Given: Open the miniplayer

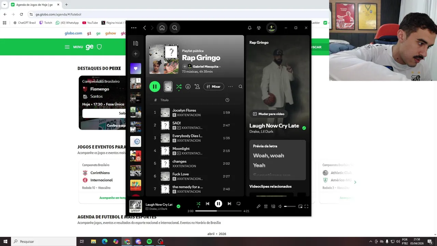Looking at the screenshot, I should pyautogui.click(x=300, y=206).
